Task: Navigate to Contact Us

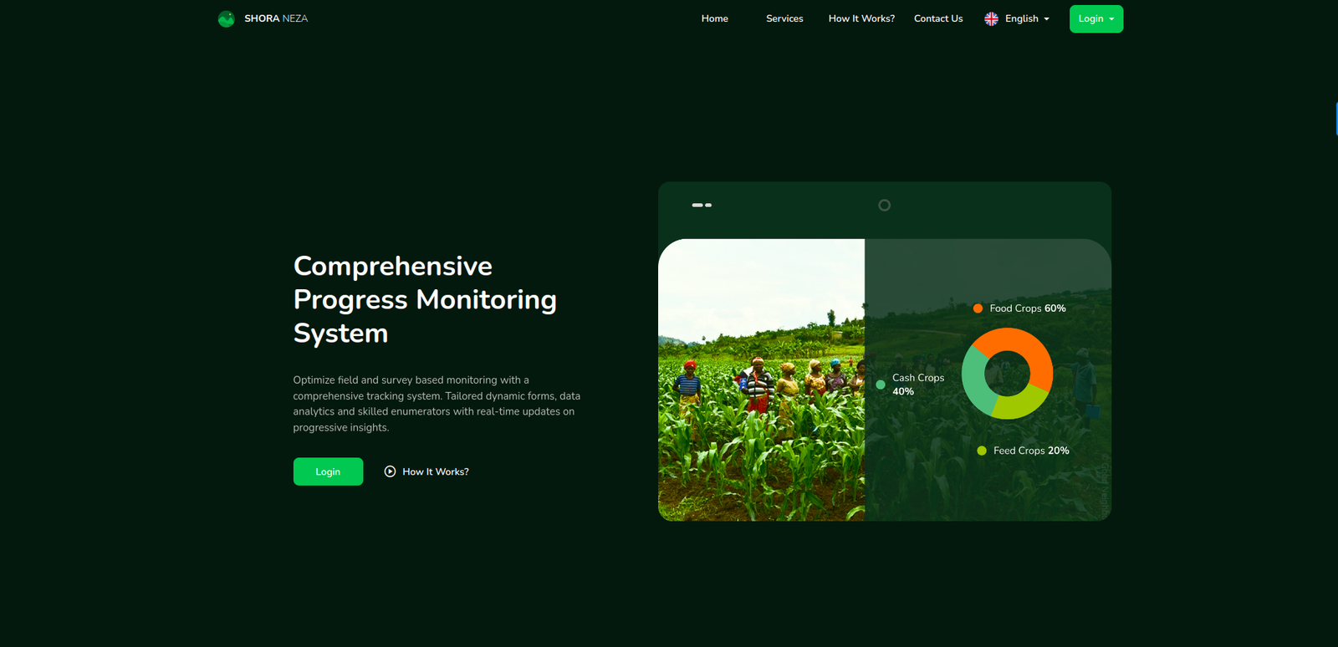Action: point(938,18)
